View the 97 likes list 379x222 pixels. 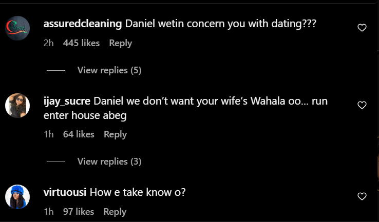coord(79,212)
